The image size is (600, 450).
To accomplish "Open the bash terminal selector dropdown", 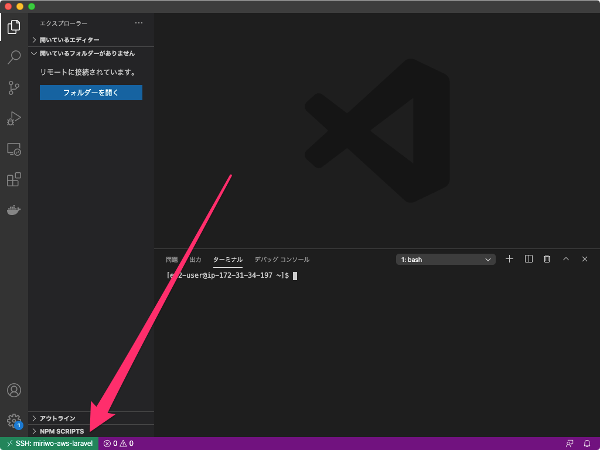I will pyautogui.click(x=445, y=259).
